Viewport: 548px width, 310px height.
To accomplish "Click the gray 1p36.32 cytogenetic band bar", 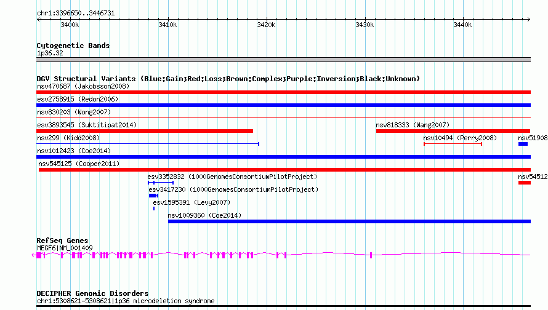I will (283, 60).
